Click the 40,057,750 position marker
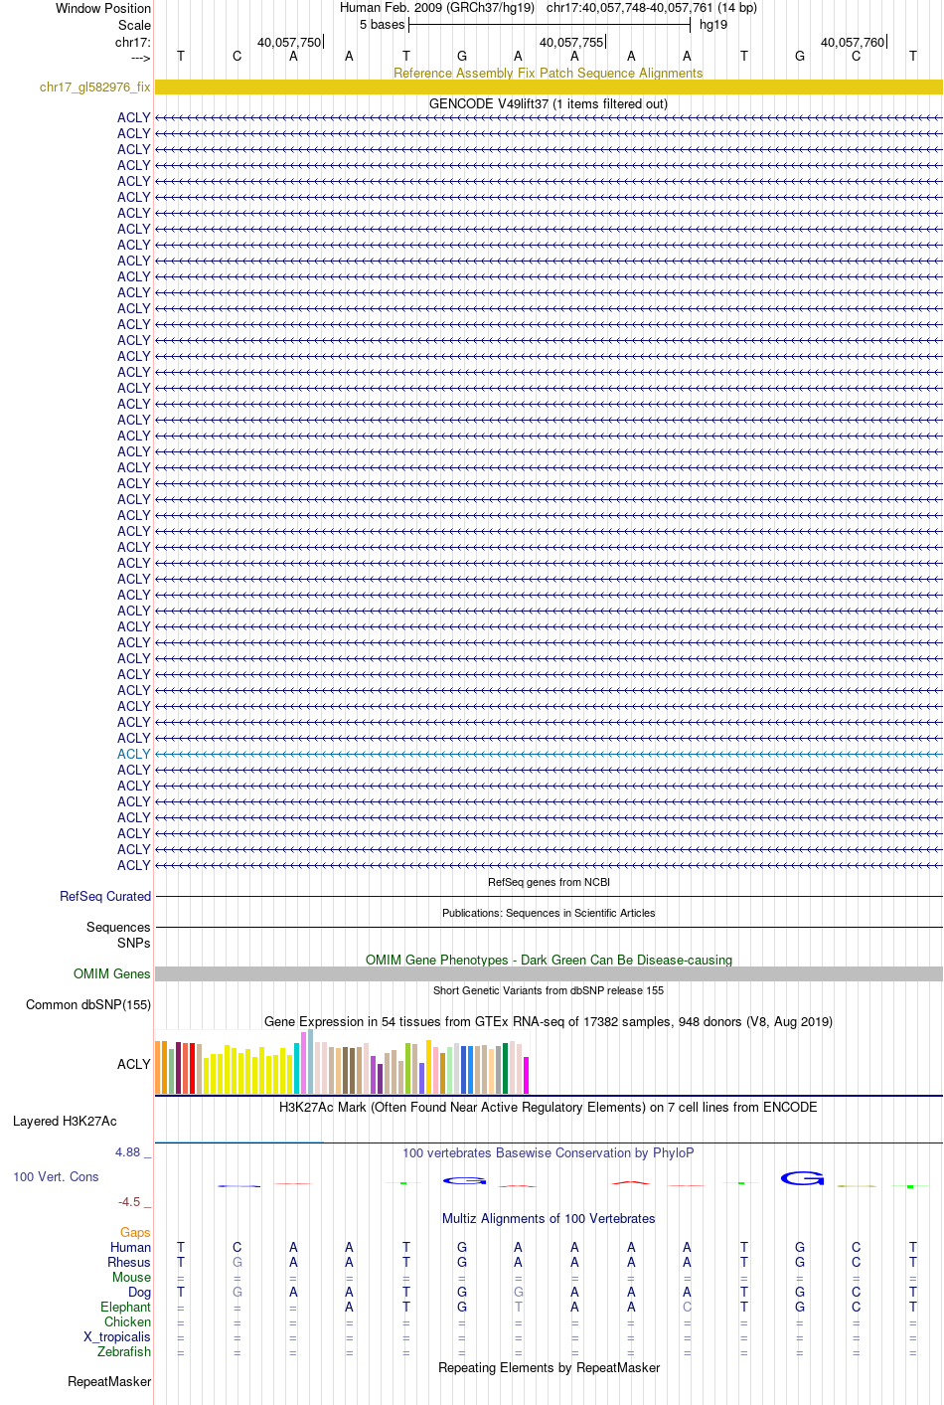 (x=290, y=42)
